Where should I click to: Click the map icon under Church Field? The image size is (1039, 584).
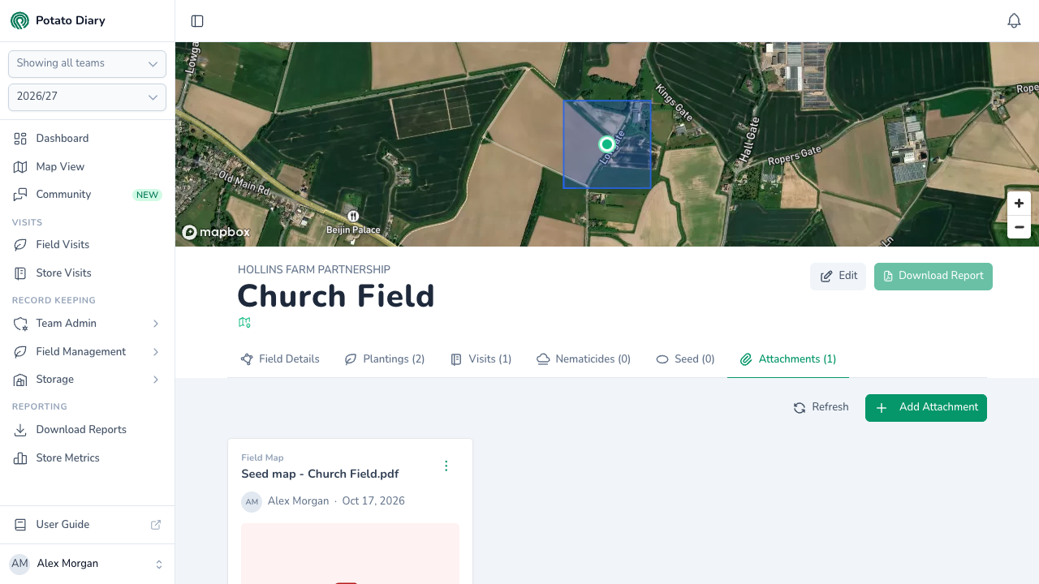(244, 323)
